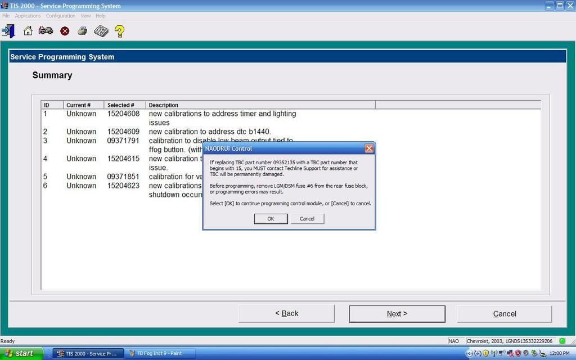Viewport: 576px width, 360px height.
Task: Click disconnected network red X tray icon
Action: 510,354
